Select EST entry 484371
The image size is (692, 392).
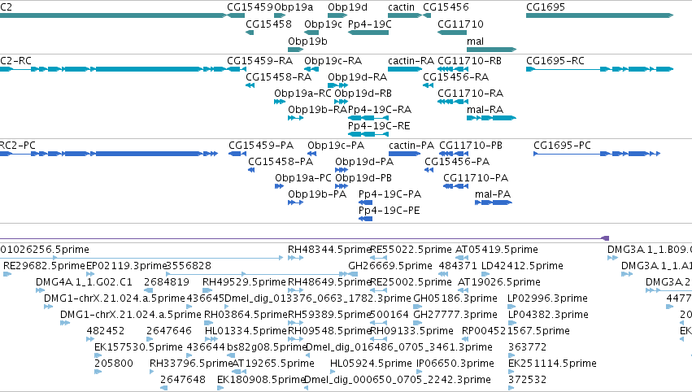coord(442,275)
